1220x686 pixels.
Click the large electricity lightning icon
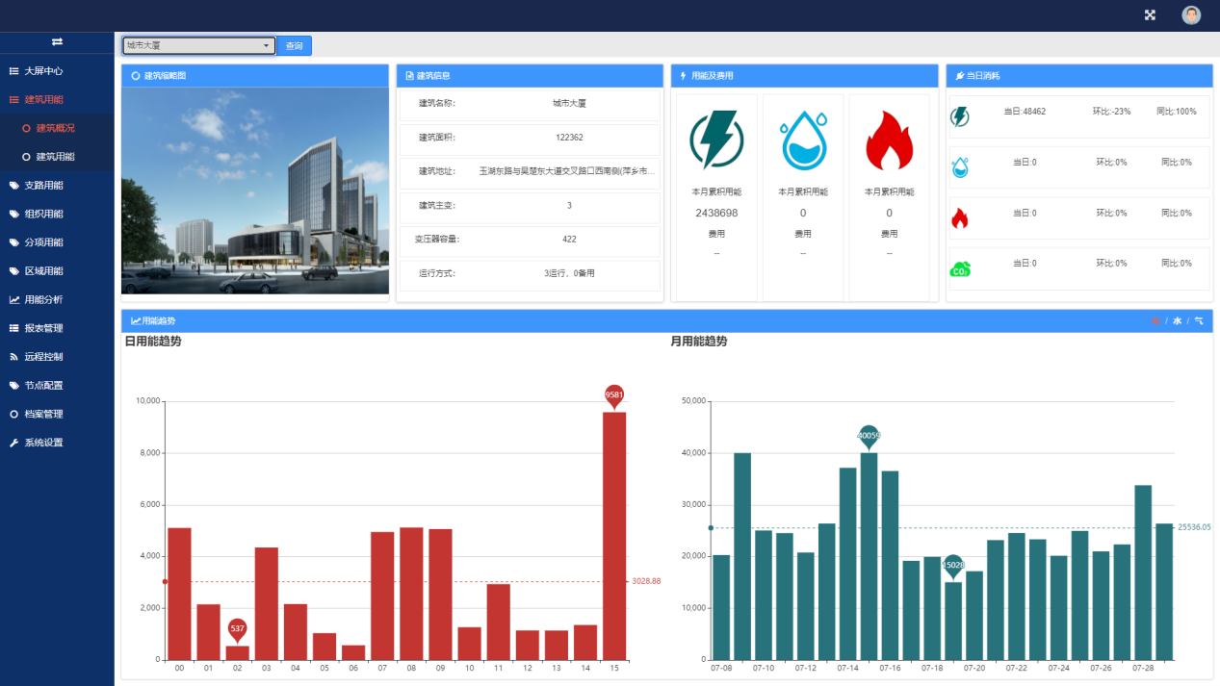(716, 140)
